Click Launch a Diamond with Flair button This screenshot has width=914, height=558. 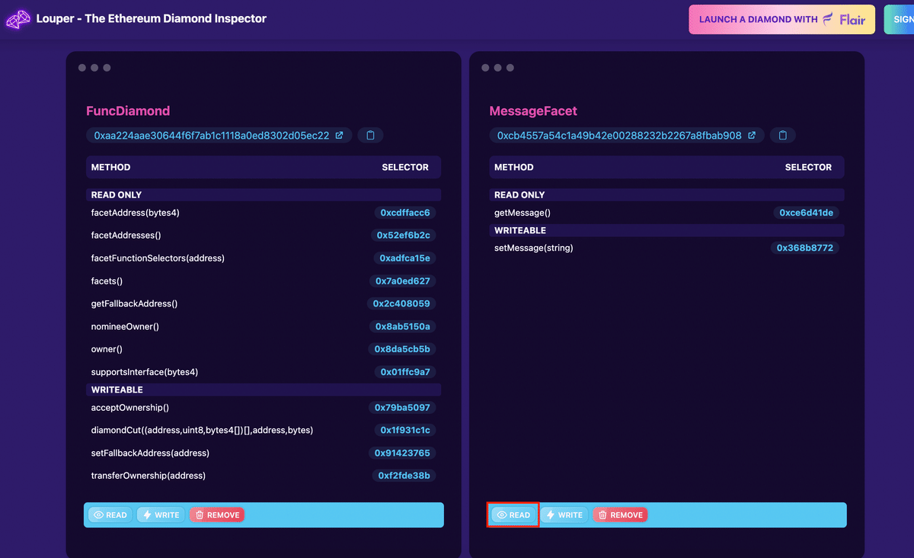tap(782, 20)
